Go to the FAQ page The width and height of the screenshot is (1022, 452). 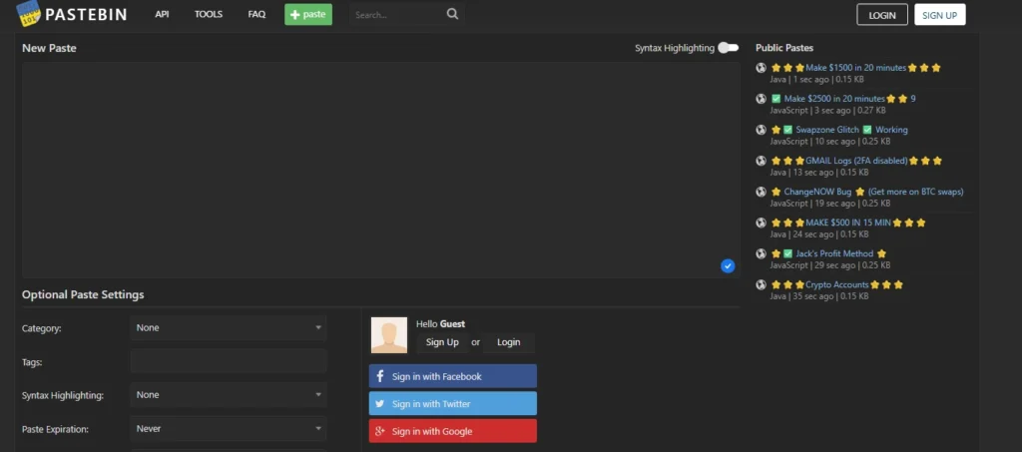pos(256,15)
